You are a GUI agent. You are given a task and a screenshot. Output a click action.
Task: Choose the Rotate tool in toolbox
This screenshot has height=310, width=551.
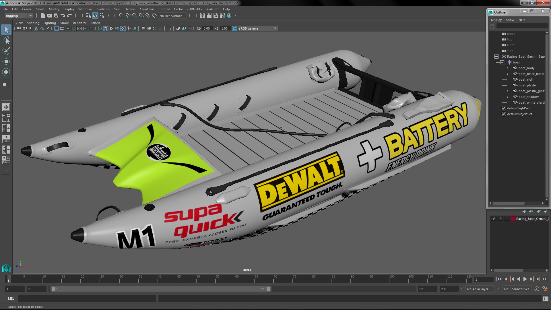(x=6, y=72)
